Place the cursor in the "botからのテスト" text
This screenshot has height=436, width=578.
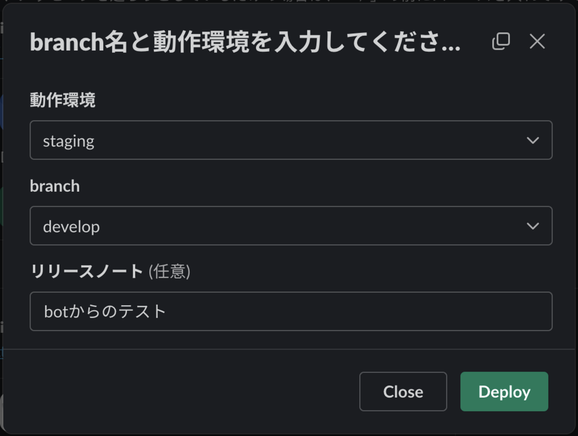pos(105,312)
